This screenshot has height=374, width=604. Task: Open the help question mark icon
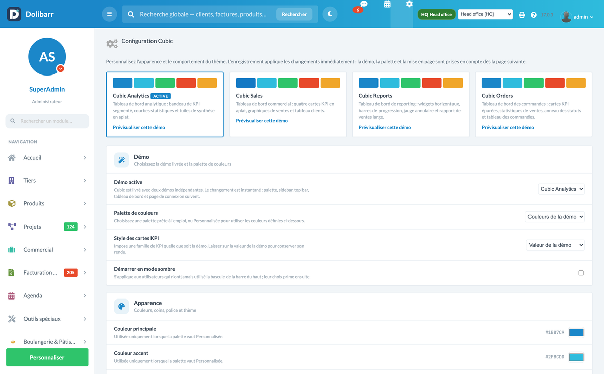tap(534, 15)
